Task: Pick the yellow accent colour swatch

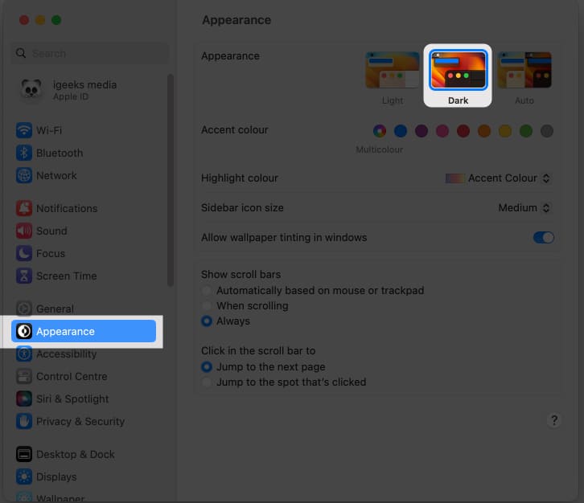Action: coord(504,131)
